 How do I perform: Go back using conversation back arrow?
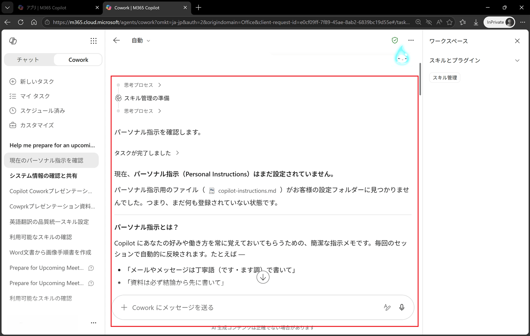[117, 40]
